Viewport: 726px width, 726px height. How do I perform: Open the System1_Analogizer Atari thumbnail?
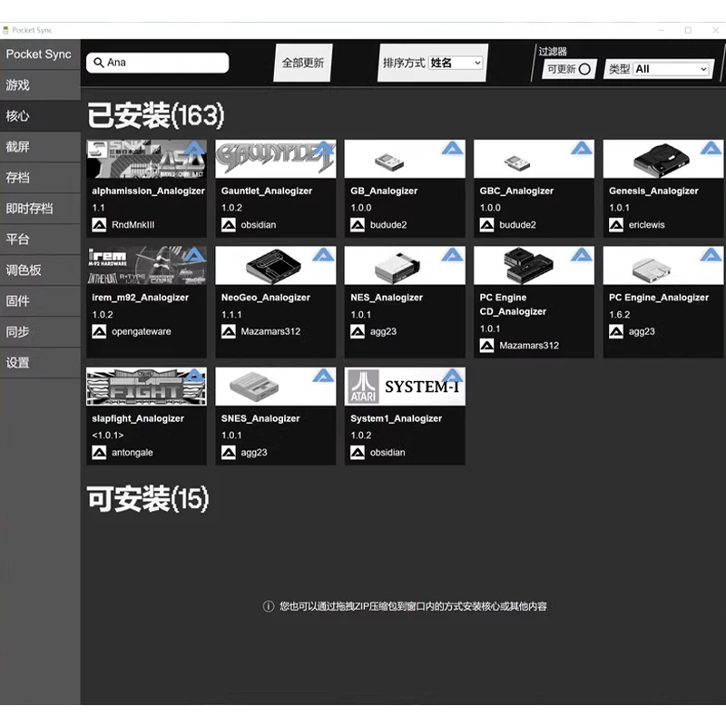tap(405, 387)
